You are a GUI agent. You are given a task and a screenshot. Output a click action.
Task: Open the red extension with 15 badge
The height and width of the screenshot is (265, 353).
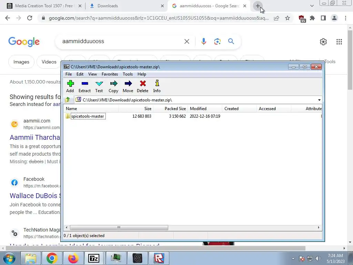coord(302,19)
